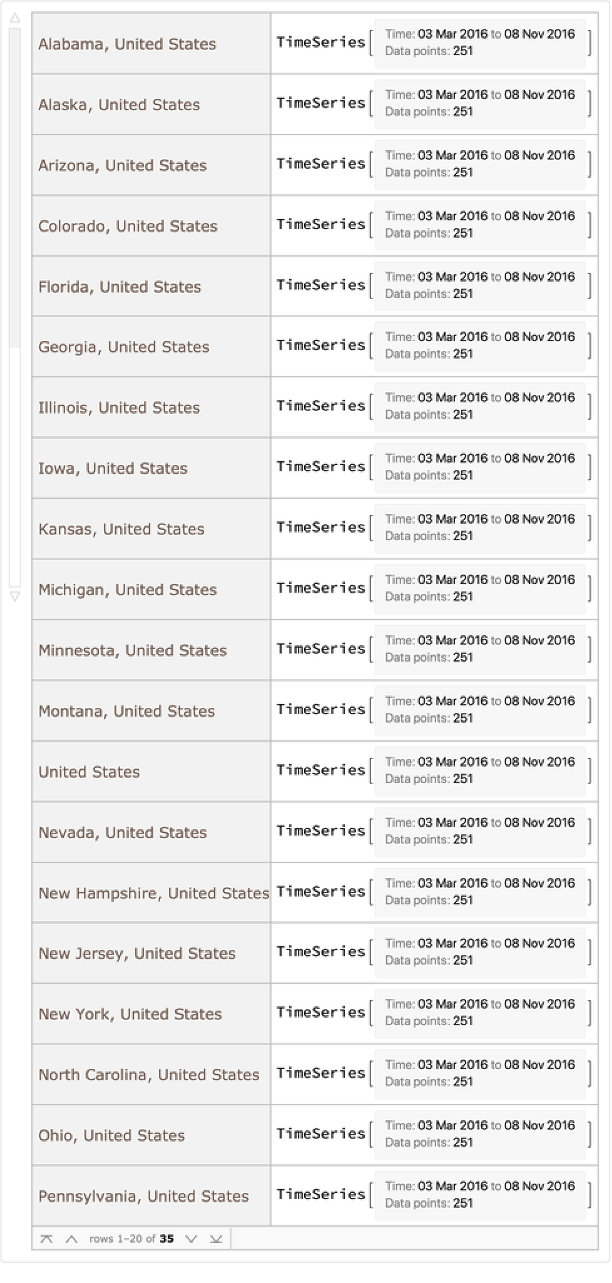Click the Michigan, United States label
This screenshot has width=612, height=1283.
pyautogui.click(x=128, y=590)
